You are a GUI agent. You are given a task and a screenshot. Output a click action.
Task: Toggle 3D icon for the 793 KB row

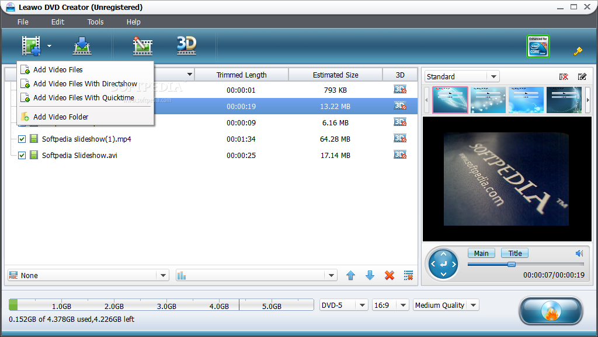(400, 89)
